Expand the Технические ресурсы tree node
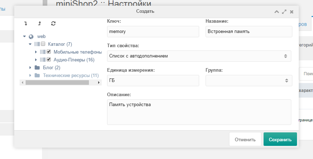This screenshot has width=313, height=159. pos(30,75)
